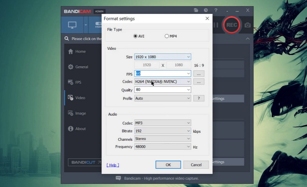Click the FPS value text field

coord(160,73)
